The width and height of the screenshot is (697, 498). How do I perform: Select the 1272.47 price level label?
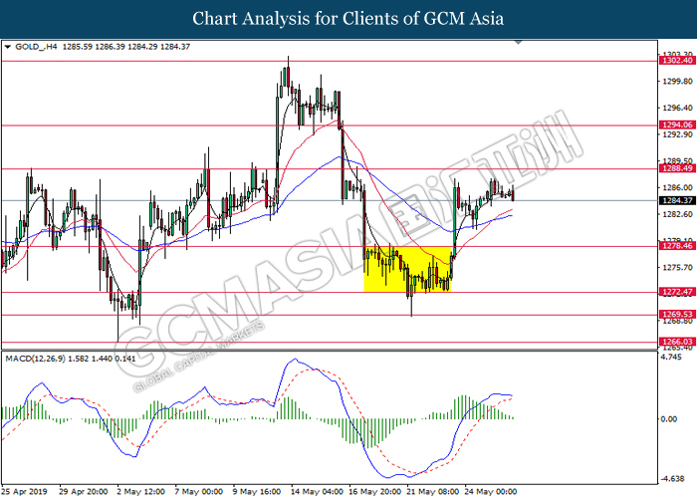tap(677, 292)
